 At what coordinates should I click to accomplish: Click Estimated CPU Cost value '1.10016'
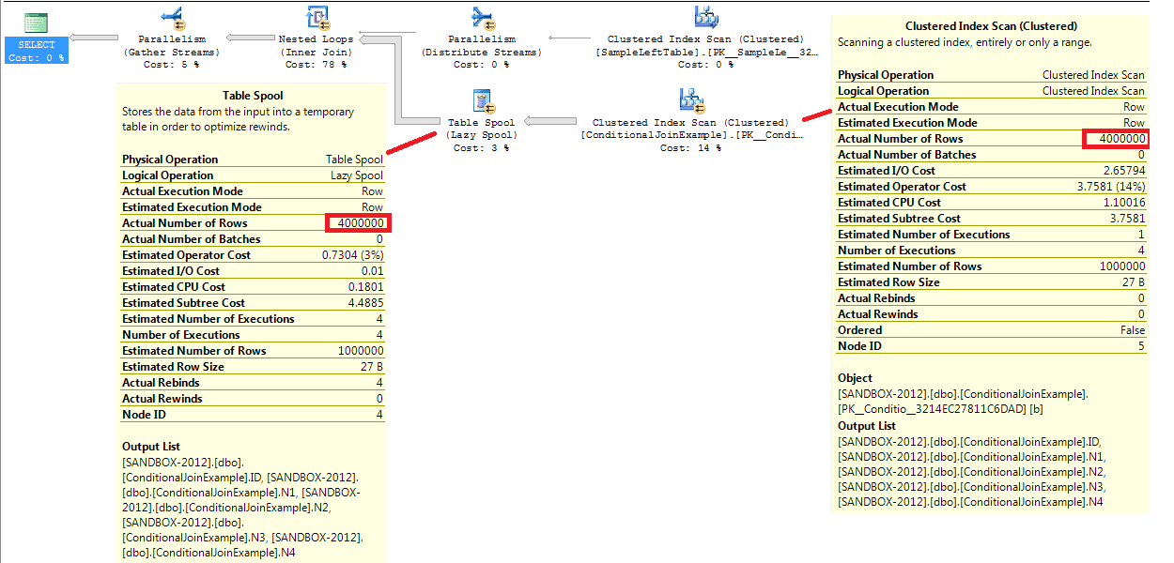pos(1124,203)
